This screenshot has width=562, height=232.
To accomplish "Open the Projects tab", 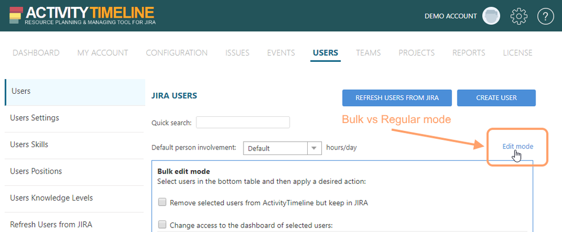I will [x=416, y=53].
